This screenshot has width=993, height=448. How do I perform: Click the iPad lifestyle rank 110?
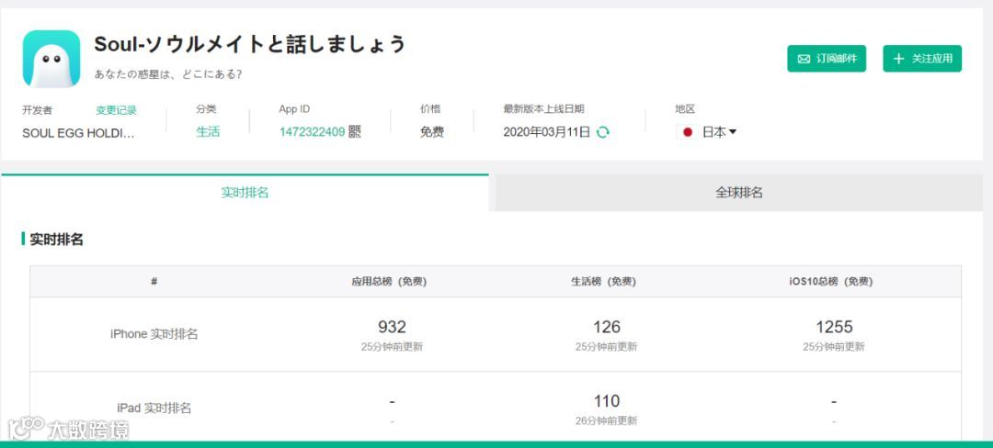point(607,400)
